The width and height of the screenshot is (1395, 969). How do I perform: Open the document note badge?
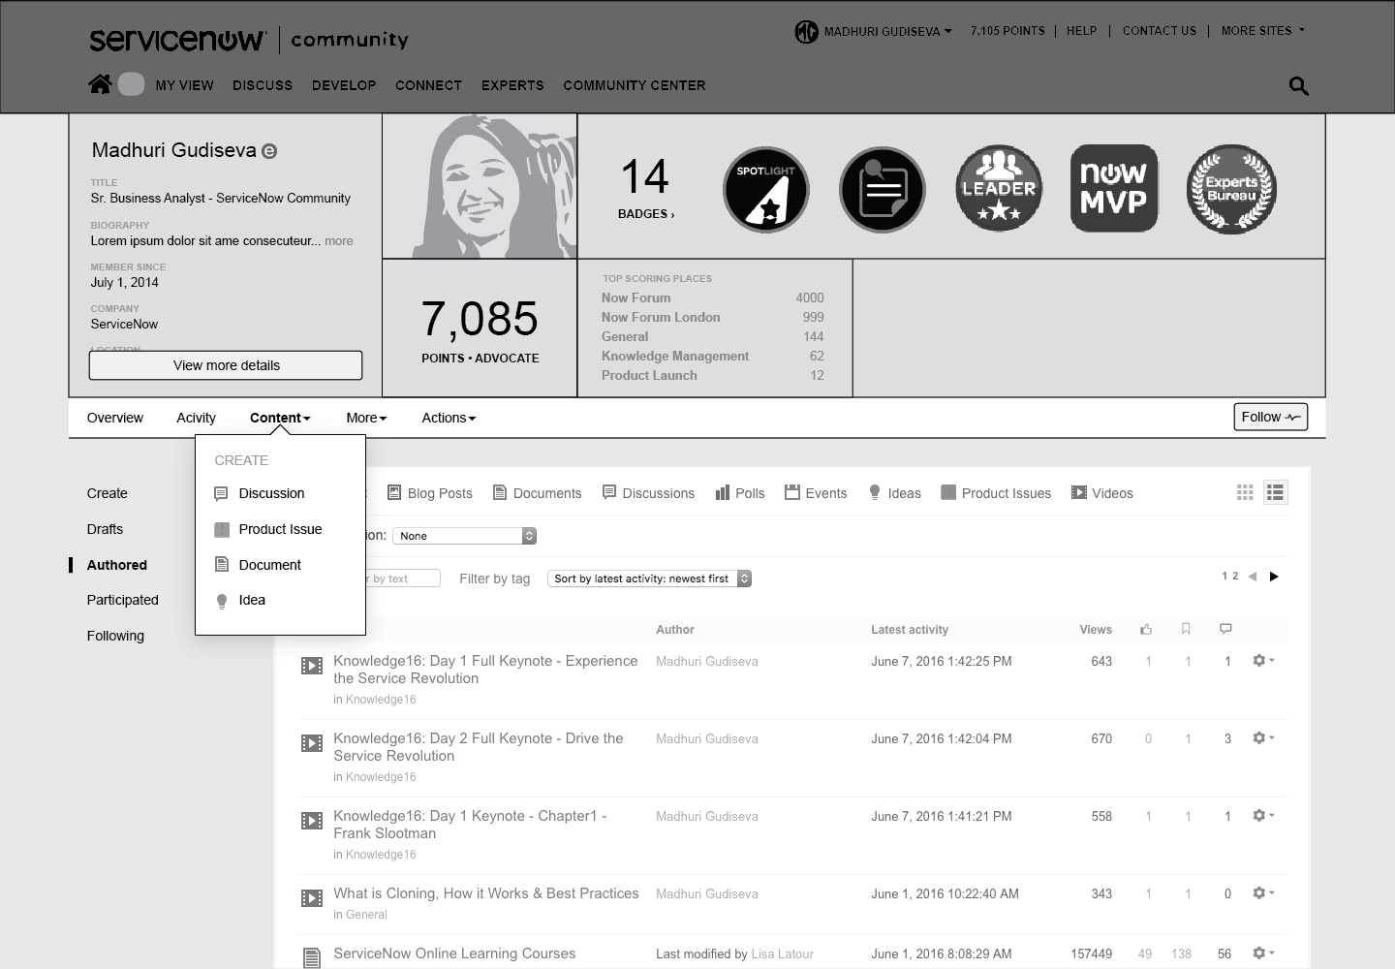883,190
